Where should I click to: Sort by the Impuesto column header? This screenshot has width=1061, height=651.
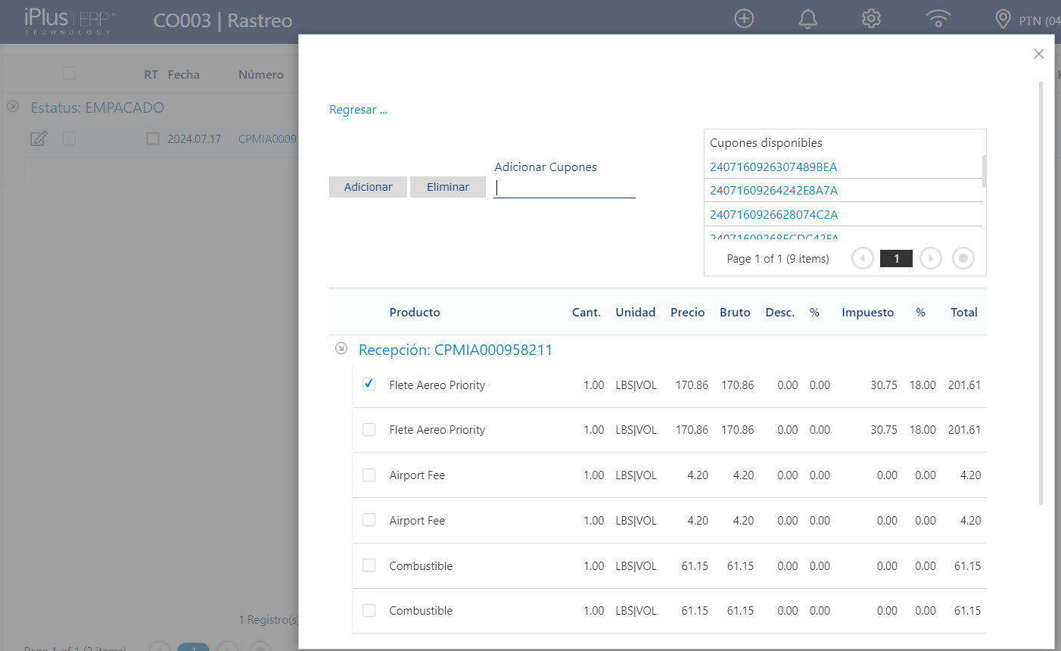[867, 312]
